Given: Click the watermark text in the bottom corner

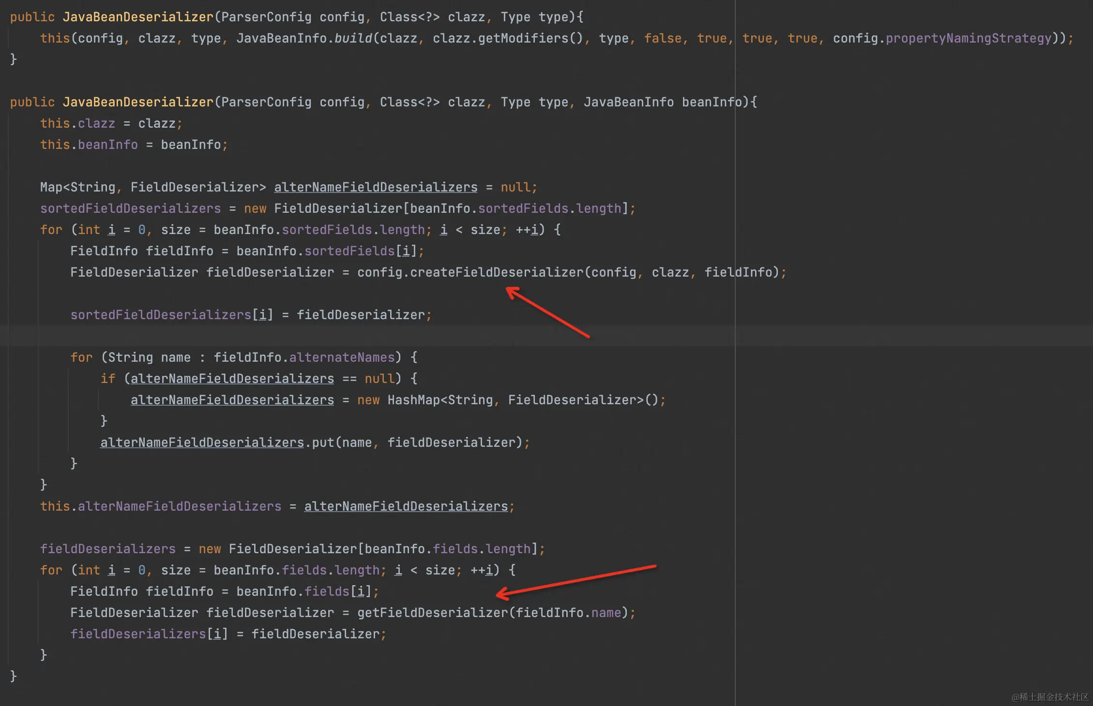Looking at the screenshot, I should 1049,697.
